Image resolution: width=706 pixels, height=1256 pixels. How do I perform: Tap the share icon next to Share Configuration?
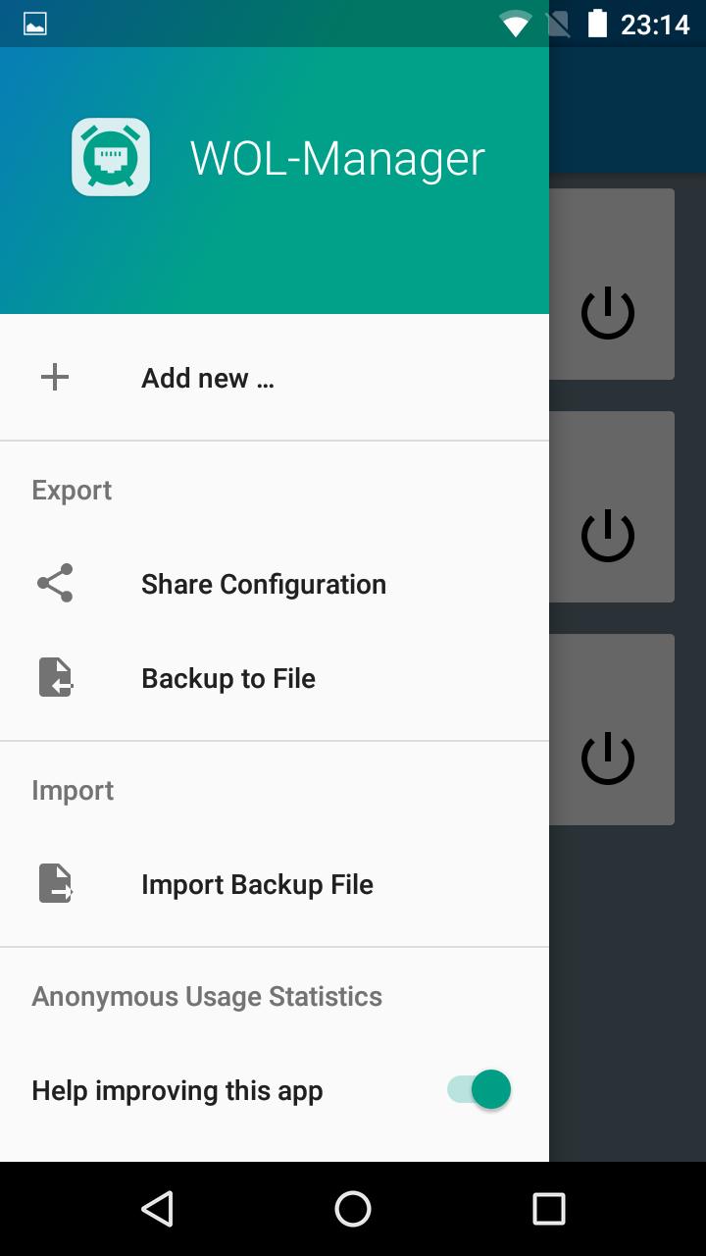click(x=55, y=583)
